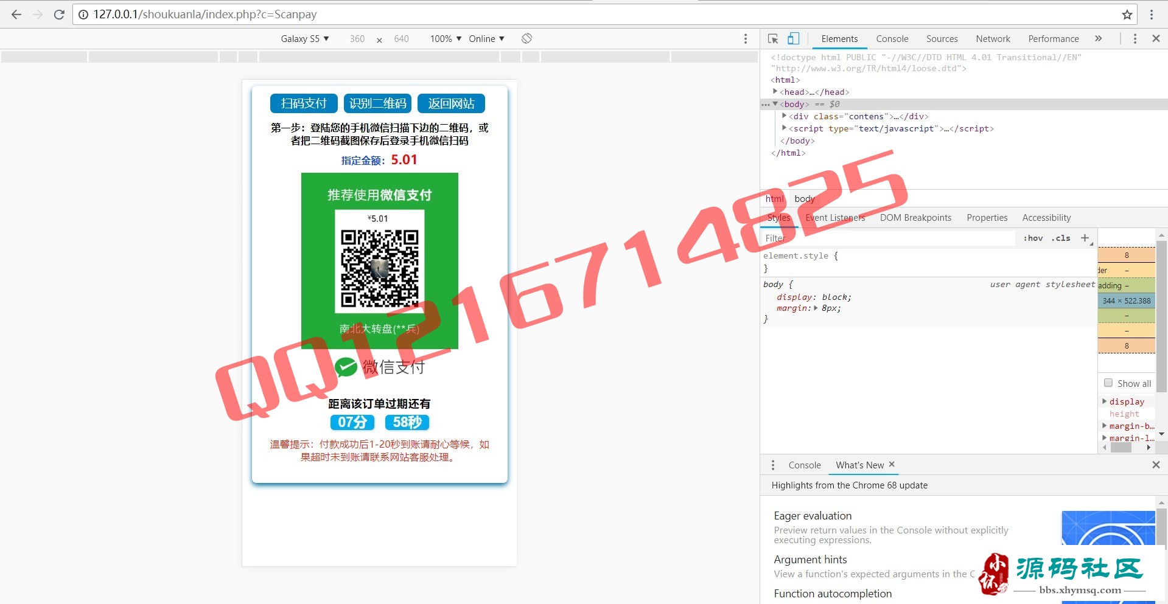The width and height of the screenshot is (1168, 604).
Task: Add new style rule plus icon
Action: coord(1085,238)
